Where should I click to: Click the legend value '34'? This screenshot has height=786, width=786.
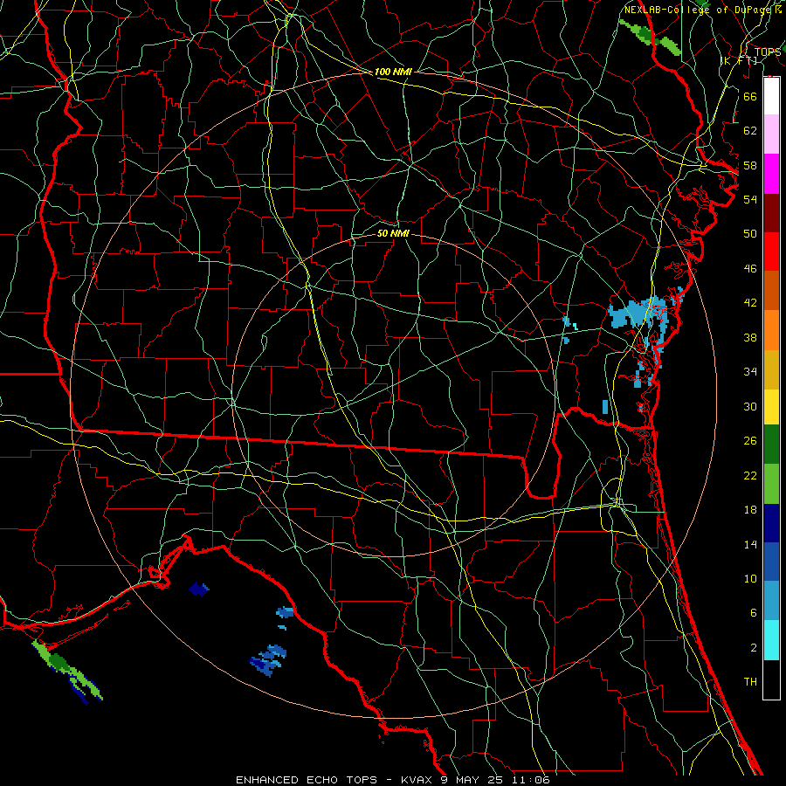[x=750, y=372]
